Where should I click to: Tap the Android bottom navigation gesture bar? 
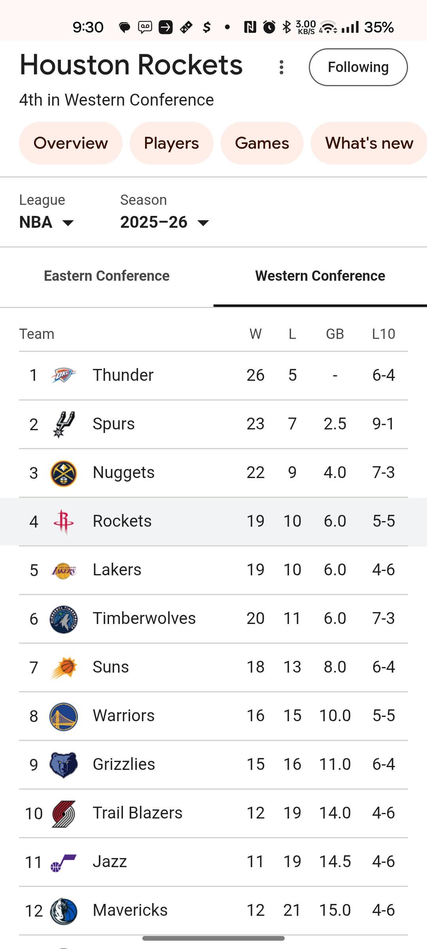213,938
